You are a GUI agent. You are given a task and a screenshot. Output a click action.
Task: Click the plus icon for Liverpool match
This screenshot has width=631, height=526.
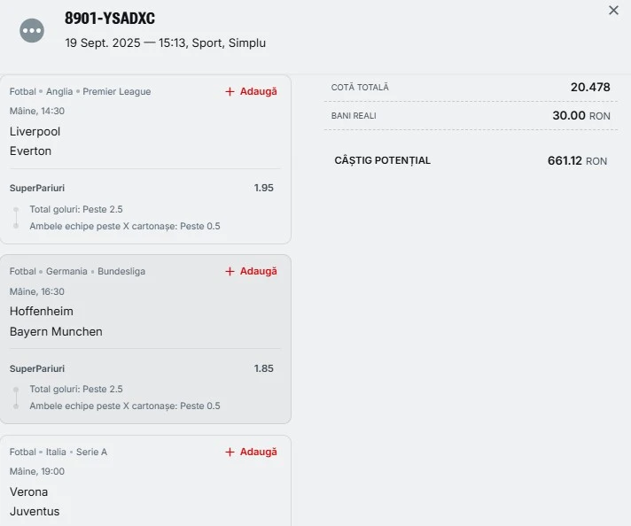coord(230,92)
